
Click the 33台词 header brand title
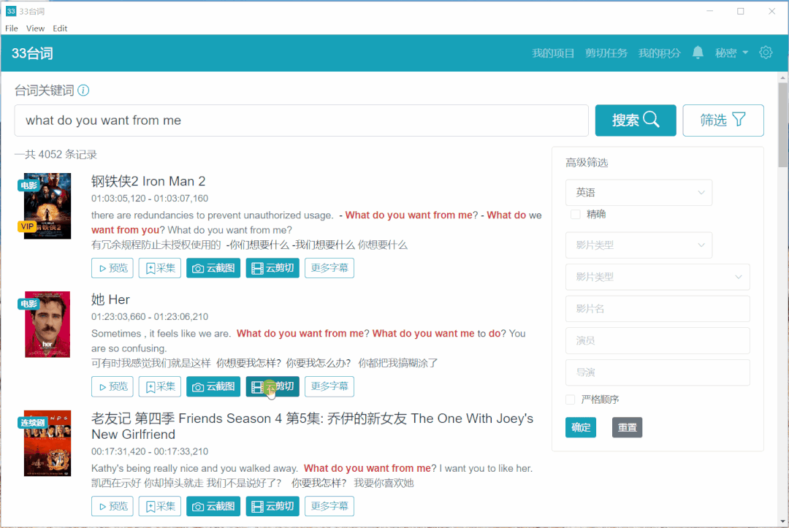click(x=32, y=53)
